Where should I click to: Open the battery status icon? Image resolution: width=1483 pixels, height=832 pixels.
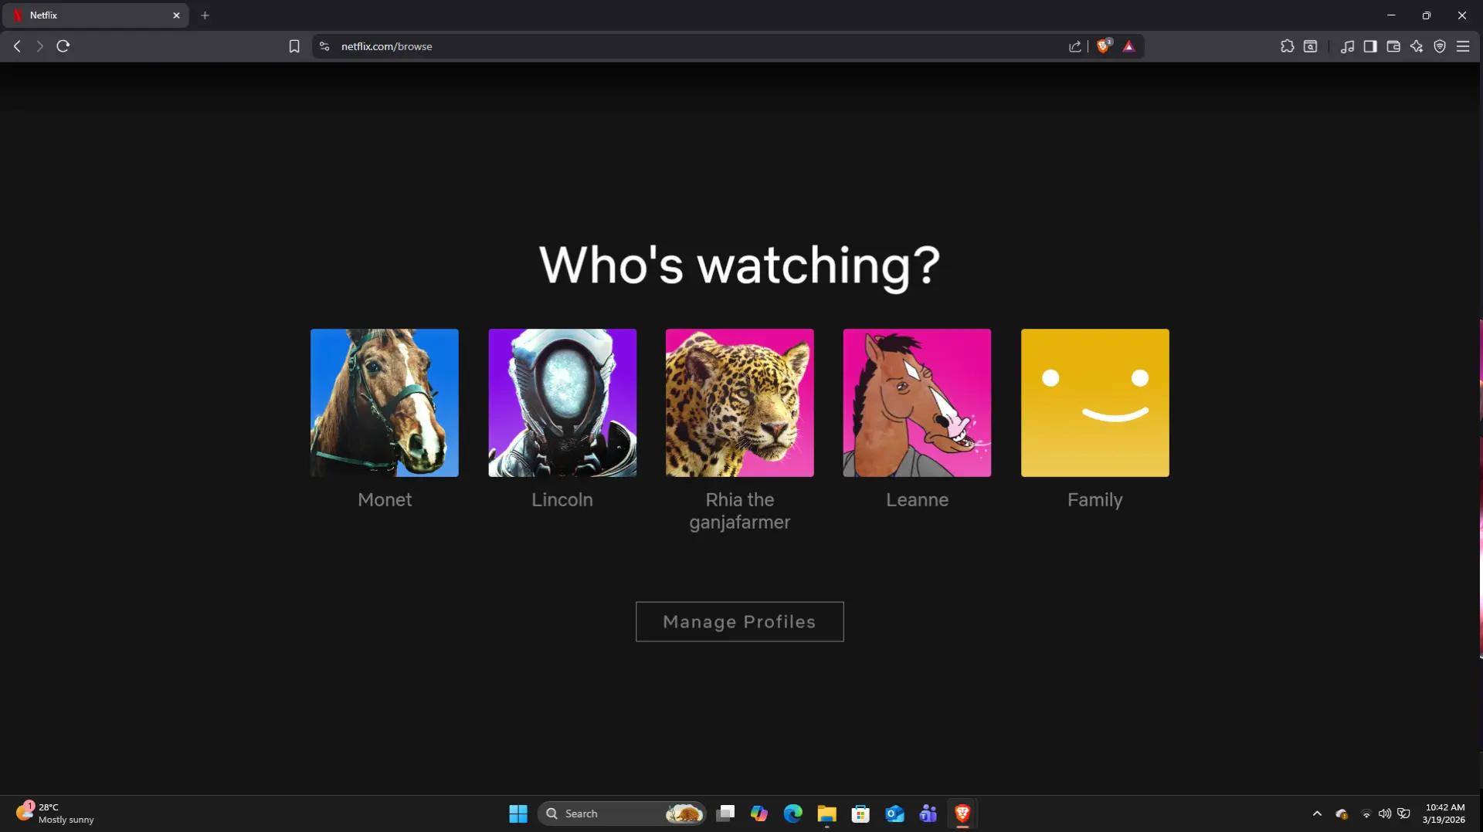[1404, 813]
